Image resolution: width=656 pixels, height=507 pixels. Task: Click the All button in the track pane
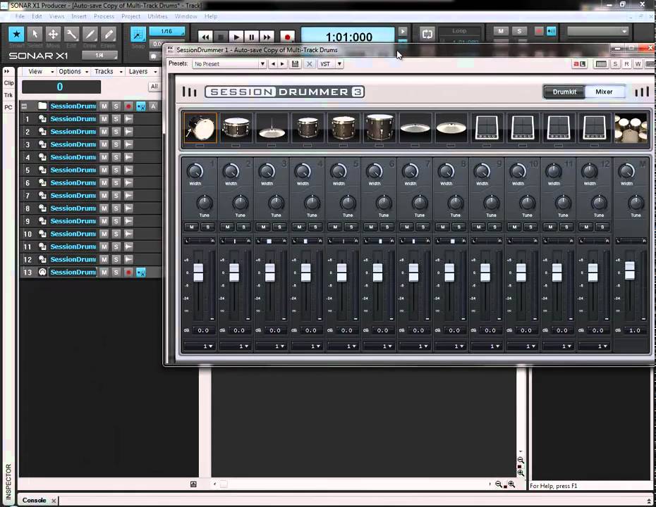(154, 87)
